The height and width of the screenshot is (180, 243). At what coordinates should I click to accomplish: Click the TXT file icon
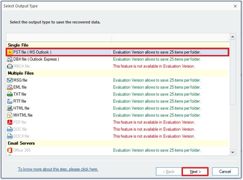point(10,94)
